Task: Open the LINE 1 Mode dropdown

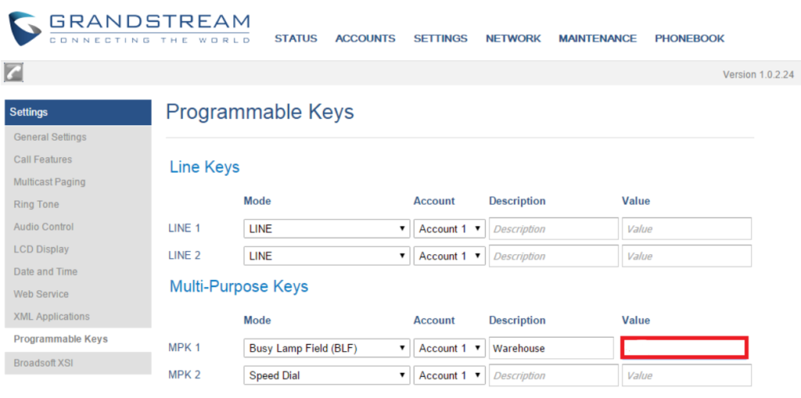Action: (326, 229)
